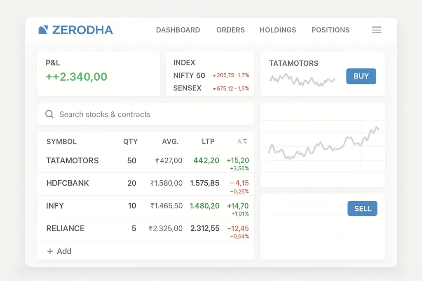422x281 pixels.
Task: Switch to POSITIONS
Action: (330, 30)
